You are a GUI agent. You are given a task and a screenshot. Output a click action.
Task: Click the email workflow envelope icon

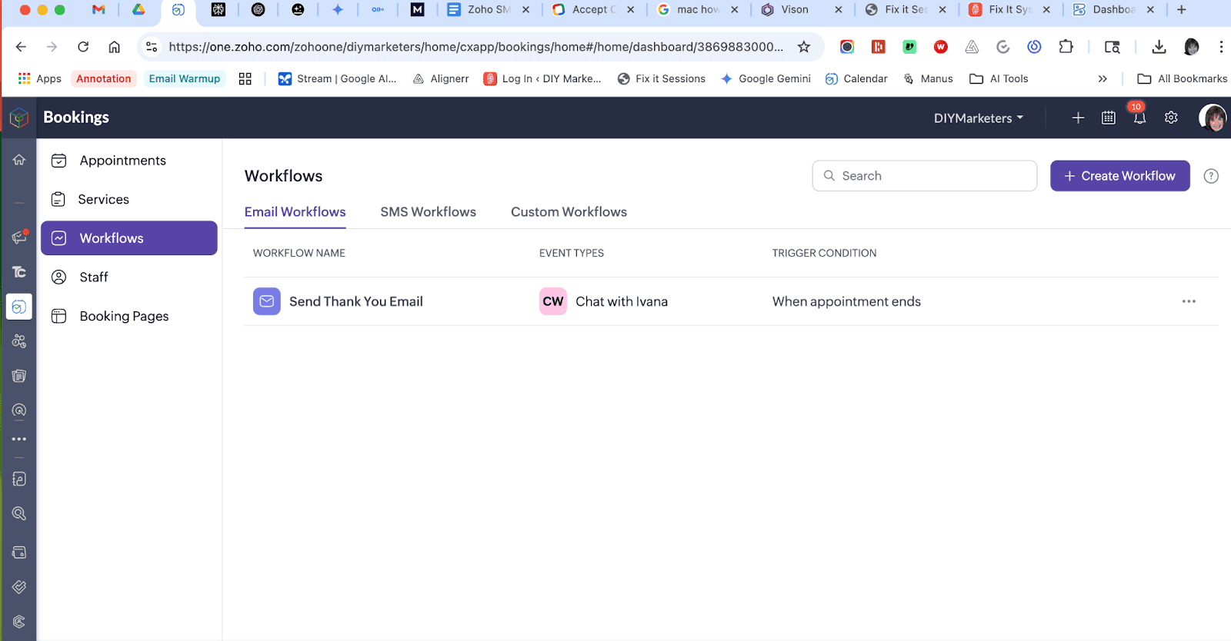point(267,301)
